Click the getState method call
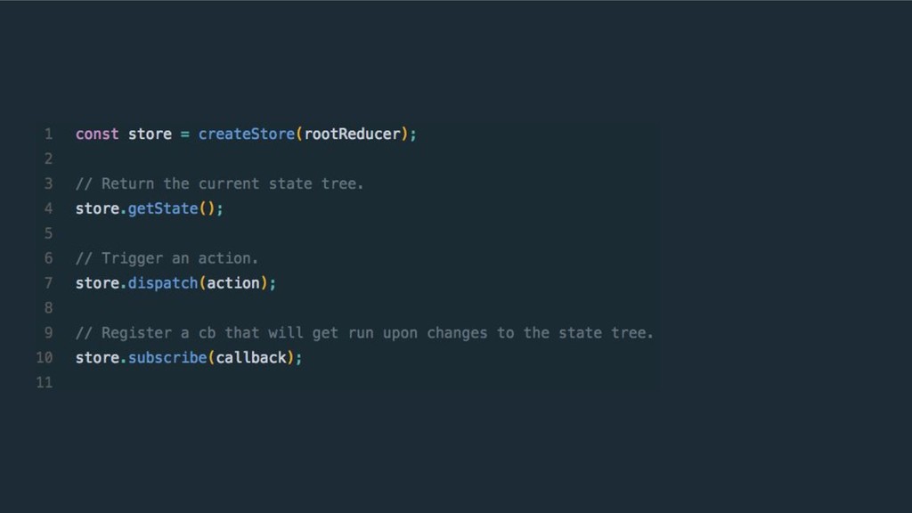 (x=163, y=208)
